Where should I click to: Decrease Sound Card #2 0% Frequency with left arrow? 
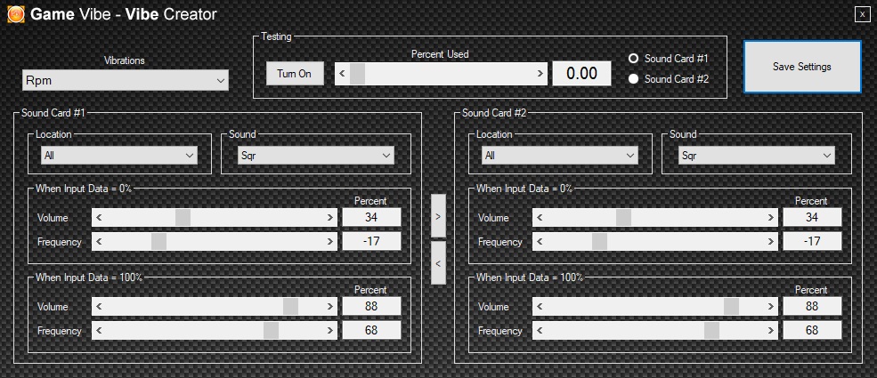[540, 242]
